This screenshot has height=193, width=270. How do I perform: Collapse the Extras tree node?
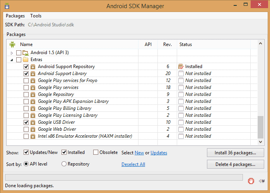point(12,60)
